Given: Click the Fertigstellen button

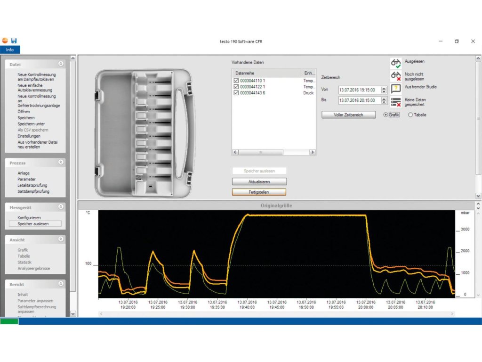Looking at the screenshot, I should (x=259, y=192).
